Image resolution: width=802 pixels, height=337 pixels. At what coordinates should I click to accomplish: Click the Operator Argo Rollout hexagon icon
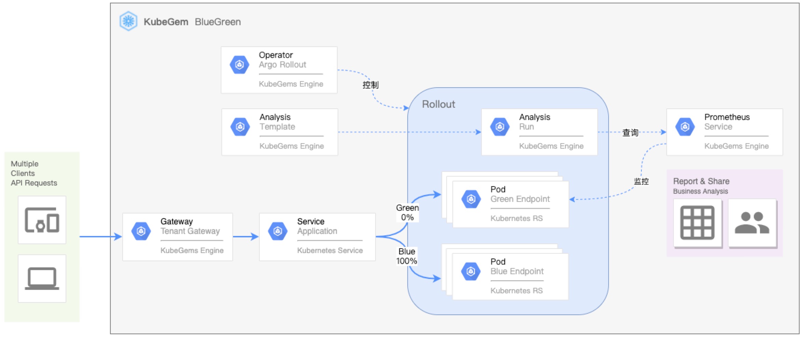[x=240, y=64]
